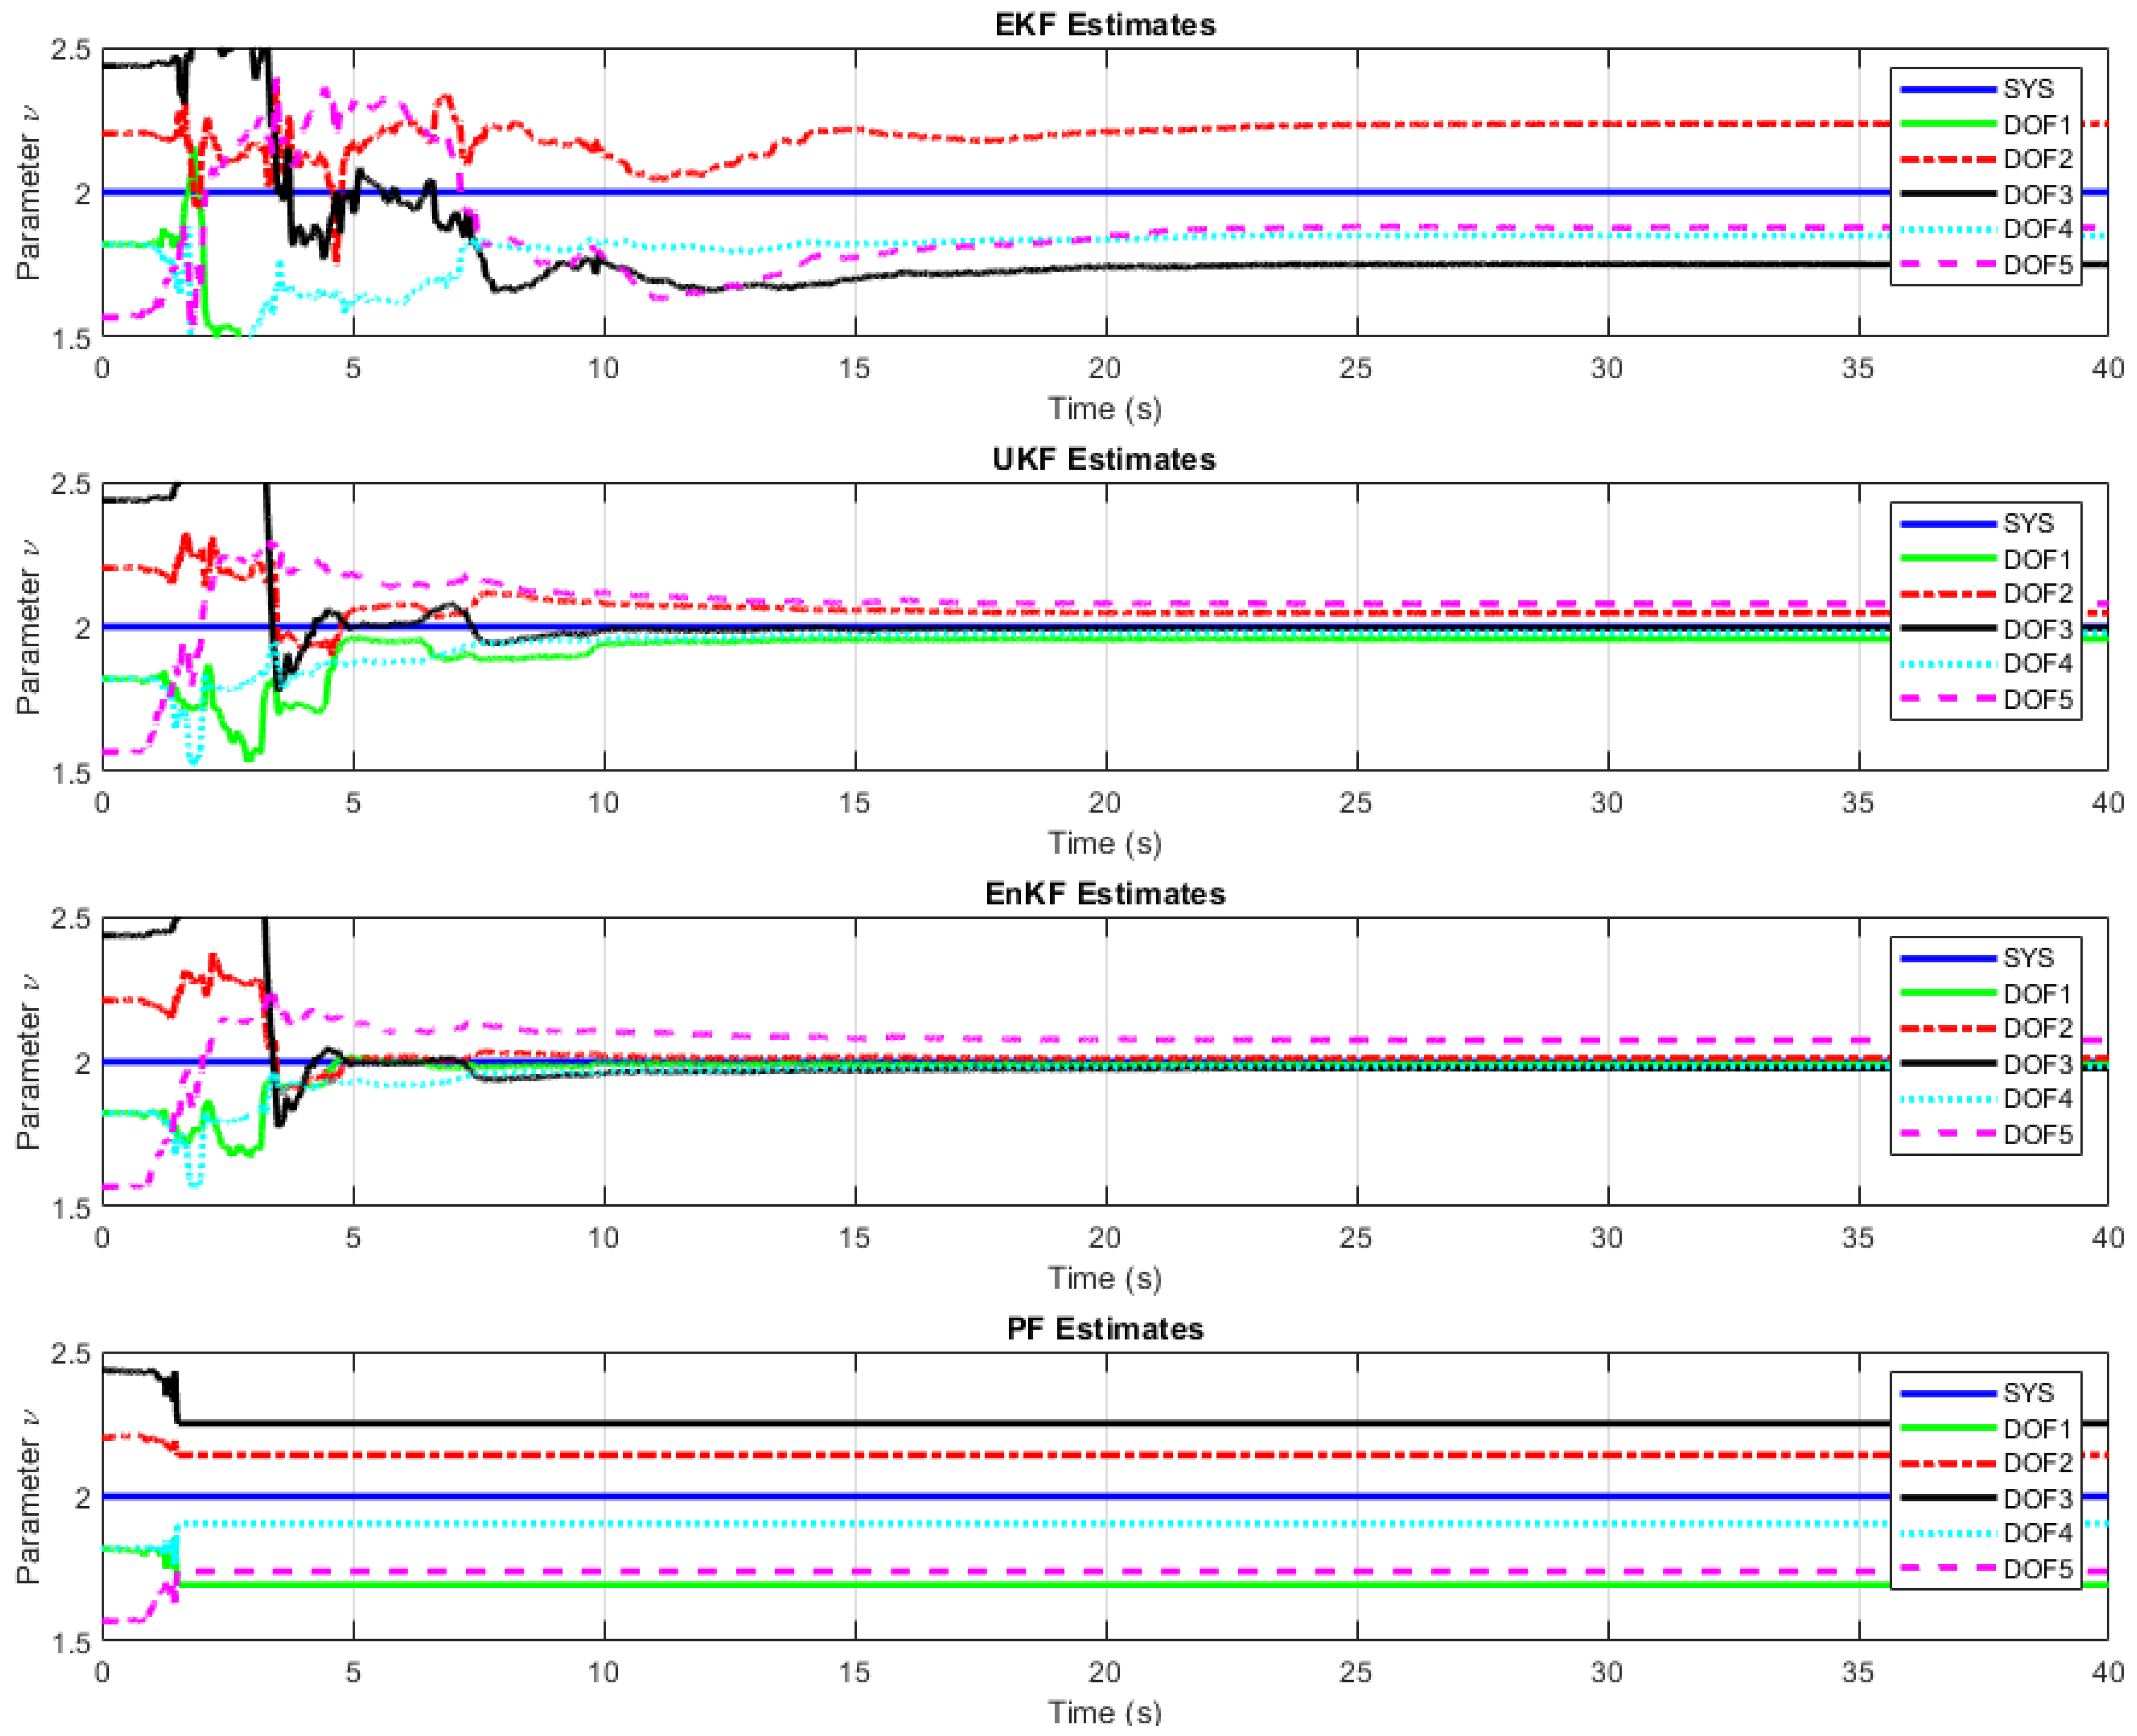The width and height of the screenshot is (2137, 1736).
Task: Select DOF4 legend entry in EnKF plot
Action: [x=2036, y=1099]
